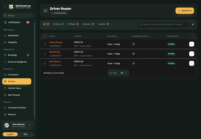Select the Off Duty tab
This screenshot has height=139, width=201.
73,24
